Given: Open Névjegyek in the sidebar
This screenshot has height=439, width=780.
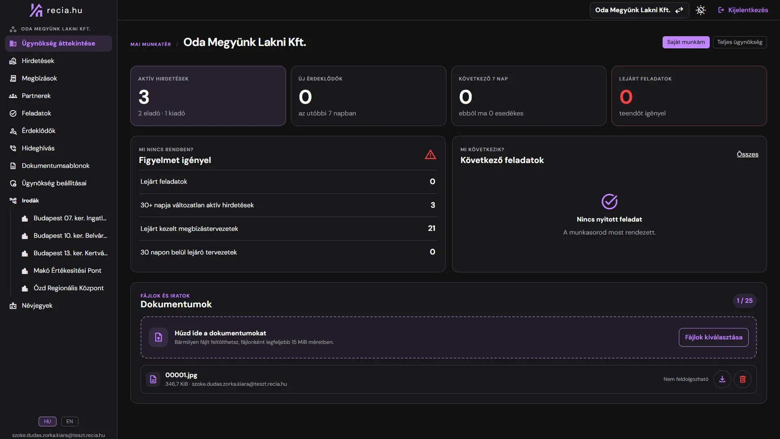Looking at the screenshot, I should click(x=58, y=306).
